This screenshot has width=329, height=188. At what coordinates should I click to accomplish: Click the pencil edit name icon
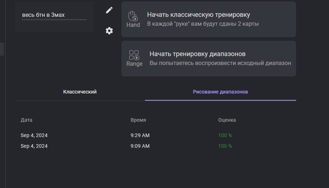pyautogui.click(x=109, y=10)
